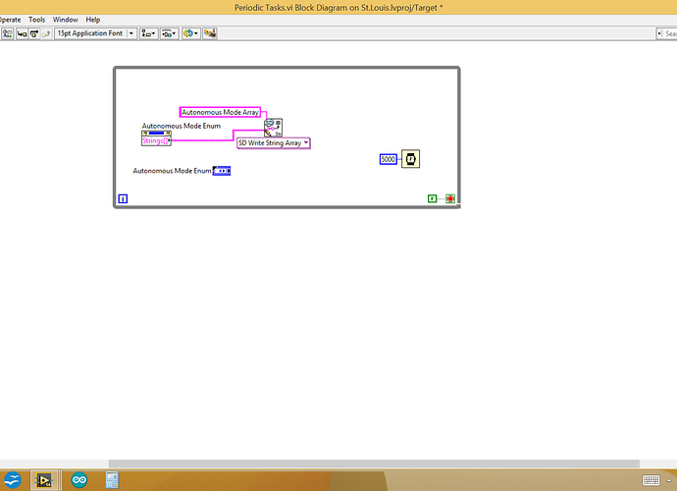Click the Retain Wire Values toolbar button

[x=7, y=33]
